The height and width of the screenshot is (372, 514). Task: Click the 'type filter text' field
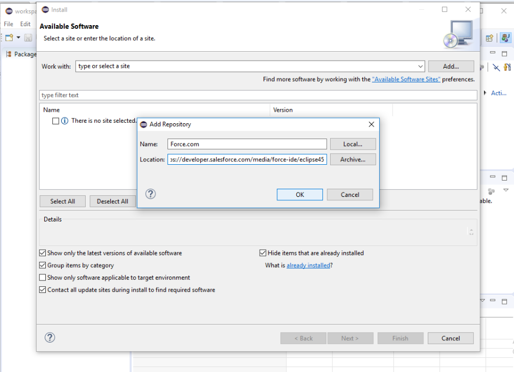(x=258, y=95)
